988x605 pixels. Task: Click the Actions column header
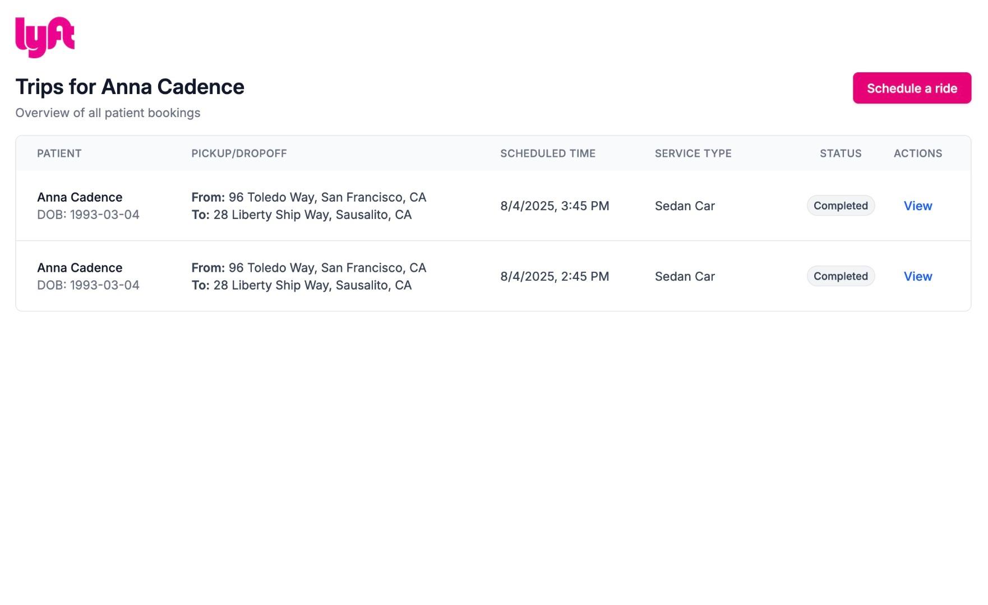pos(917,153)
